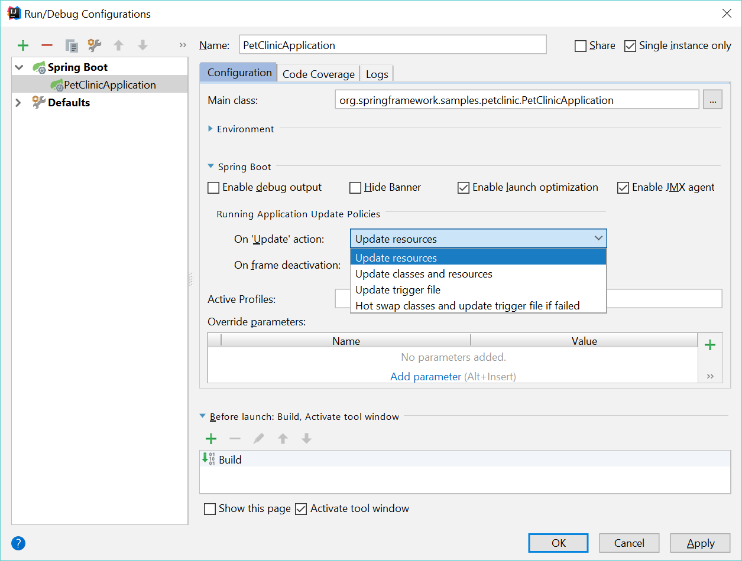This screenshot has height=561, width=742.
Task: Copy the selected configuration
Action: [x=72, y=45]
